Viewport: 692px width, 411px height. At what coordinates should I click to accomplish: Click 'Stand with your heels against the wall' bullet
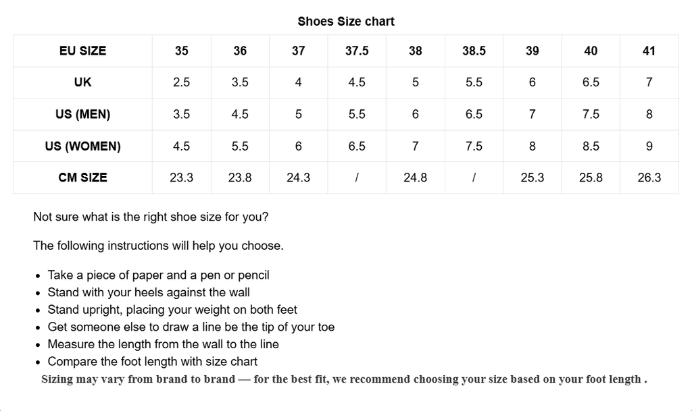[x=149, y=292]
